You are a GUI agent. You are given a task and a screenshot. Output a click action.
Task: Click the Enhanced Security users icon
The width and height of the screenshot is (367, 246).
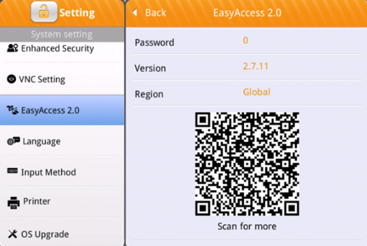click(x=13, y=48)
